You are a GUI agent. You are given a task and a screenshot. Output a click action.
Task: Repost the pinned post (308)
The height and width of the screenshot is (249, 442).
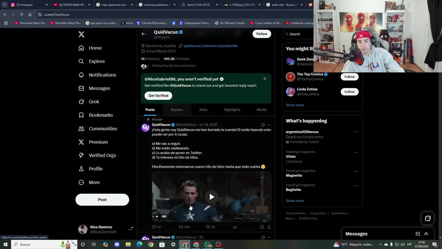pos(184,227)
